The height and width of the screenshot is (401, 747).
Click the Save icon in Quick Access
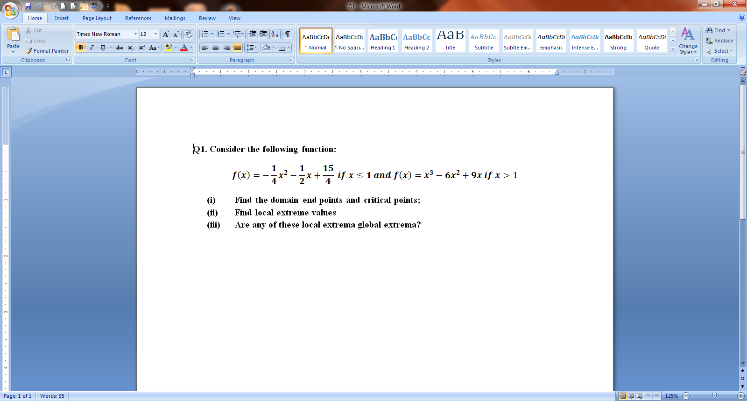tap(28, 6)
